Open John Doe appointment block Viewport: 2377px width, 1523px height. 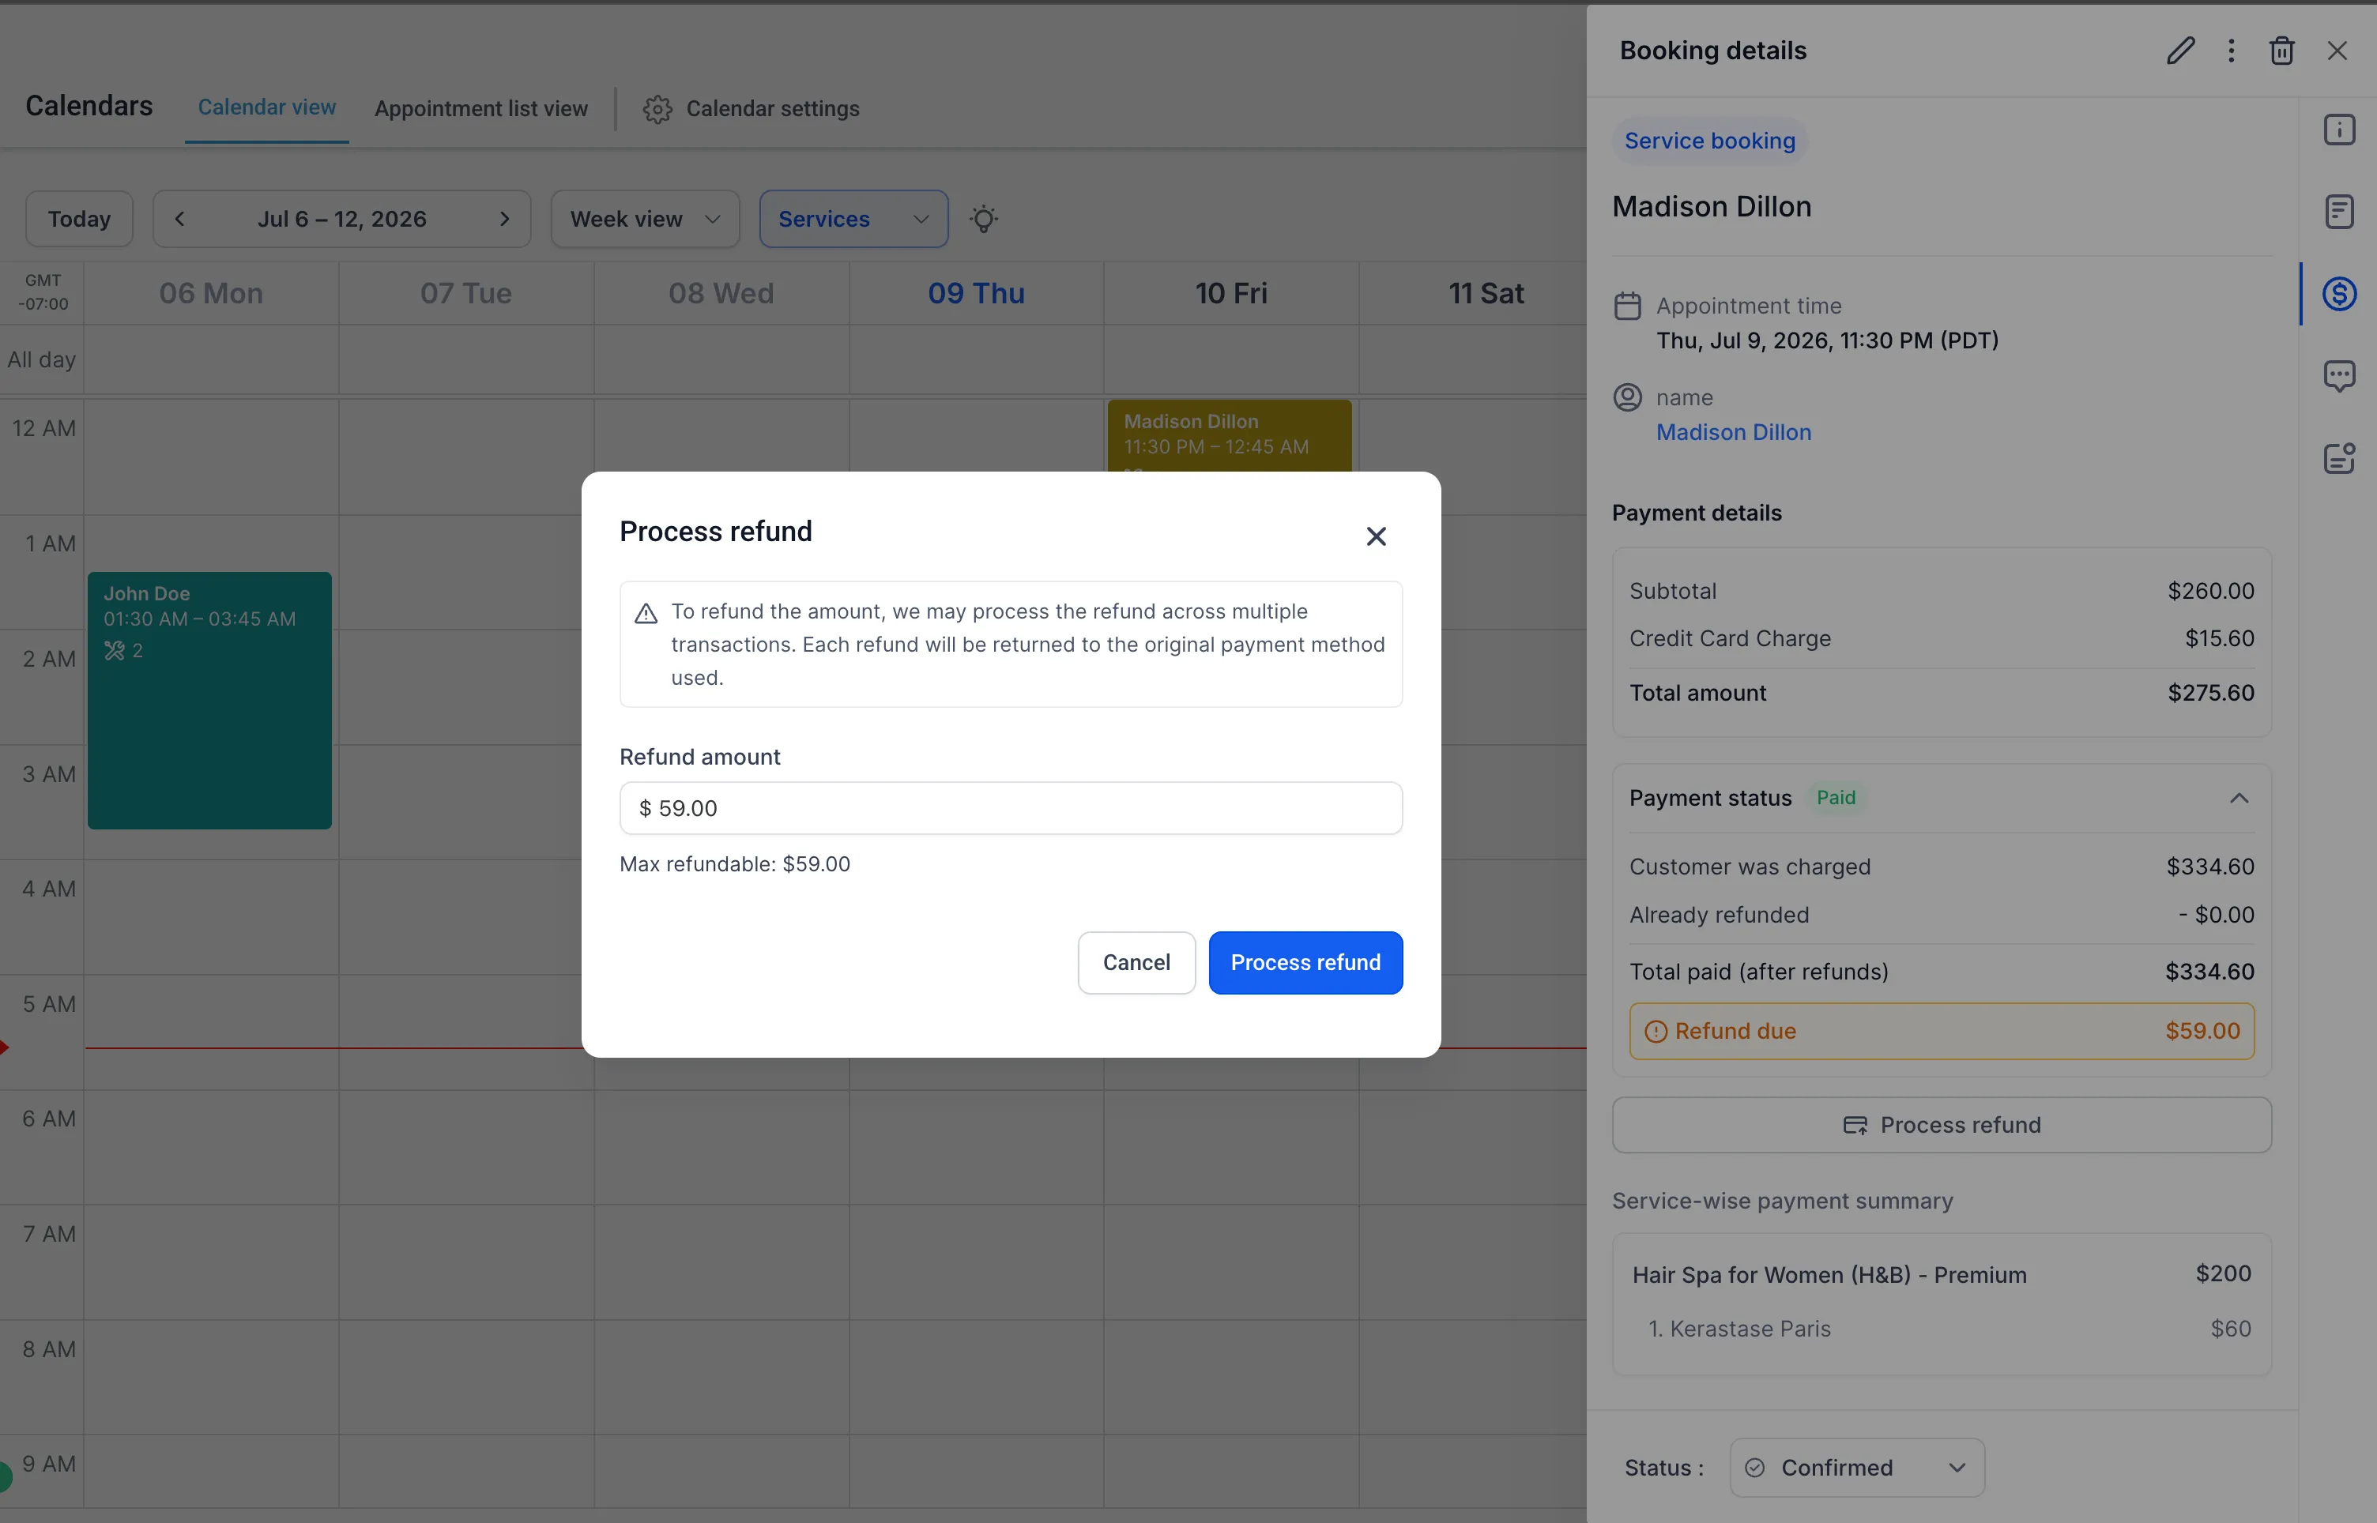[209, 700]
